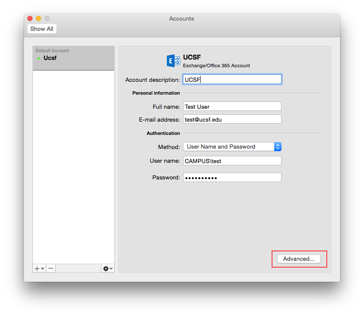The image size is (364, 316).
Task: Click the bold UCSF account title
Action: coord(192,57)
